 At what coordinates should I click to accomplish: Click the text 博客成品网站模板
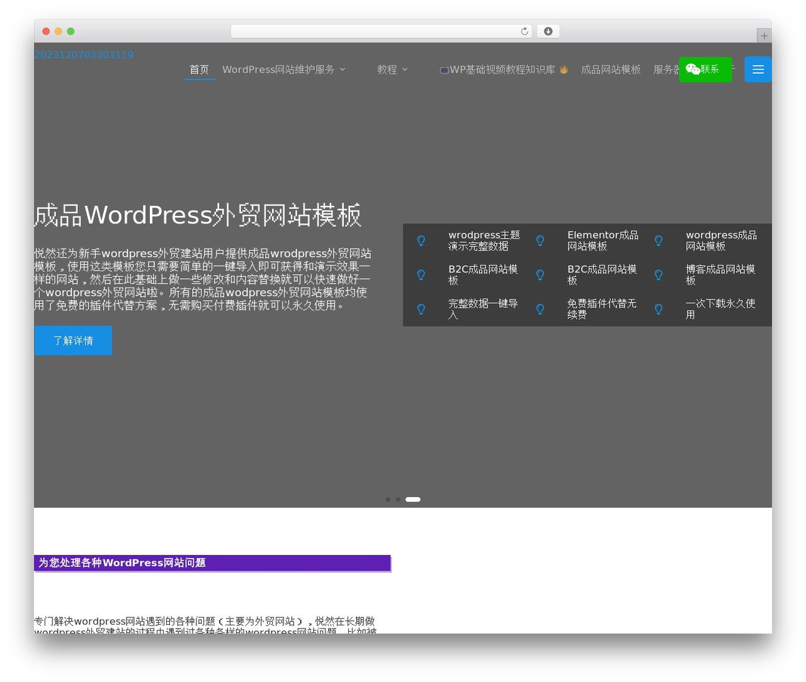pyautogui.click(x=720, y=274)
